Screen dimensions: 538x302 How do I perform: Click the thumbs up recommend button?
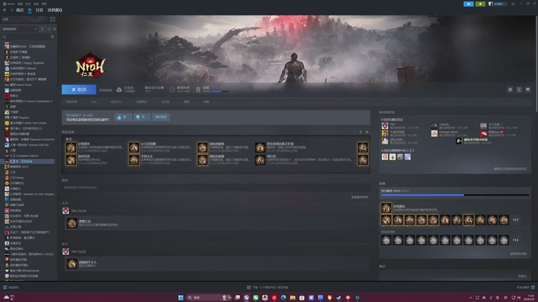click(122, 117)
